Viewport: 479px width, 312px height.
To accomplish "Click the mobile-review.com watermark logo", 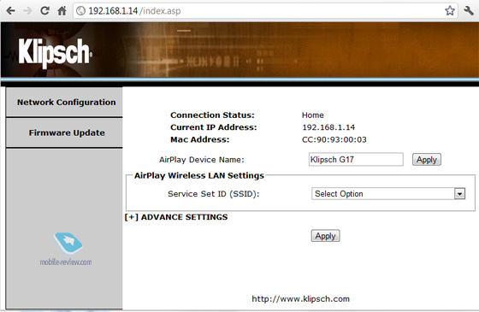I will click(67, 249).
